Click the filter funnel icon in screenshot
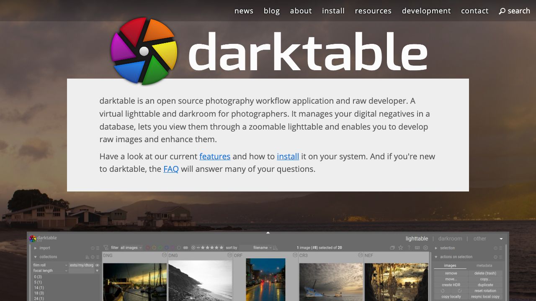This screenshot has height=301, width=536. (x=106, y=247)
